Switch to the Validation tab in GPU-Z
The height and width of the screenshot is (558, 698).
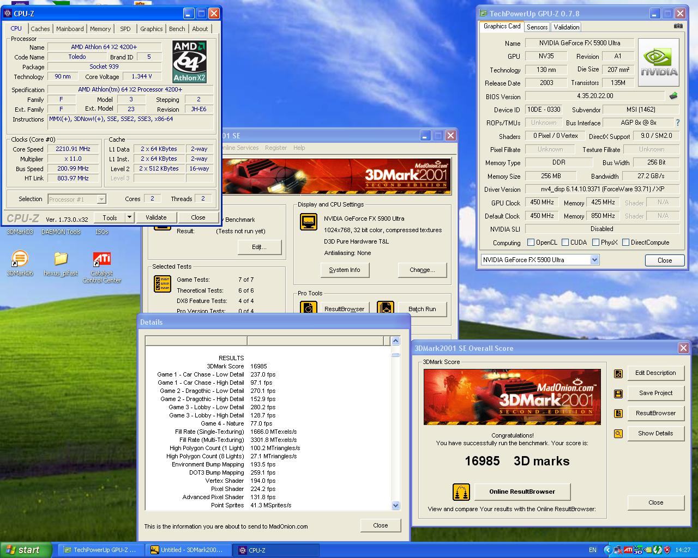point(566,27)
